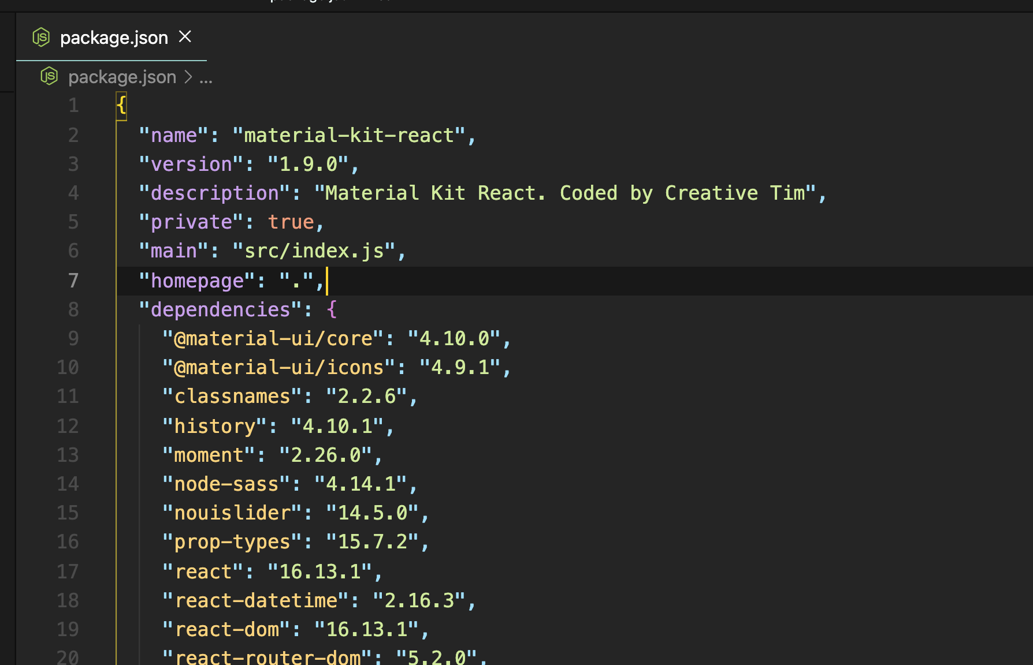Click the "material-kit-react" value

tap(349, 135)
